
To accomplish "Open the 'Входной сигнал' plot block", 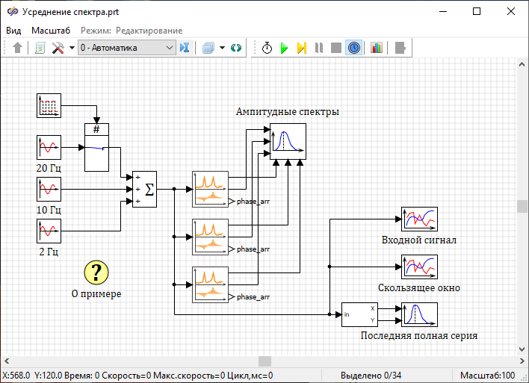I will point(419,219).
